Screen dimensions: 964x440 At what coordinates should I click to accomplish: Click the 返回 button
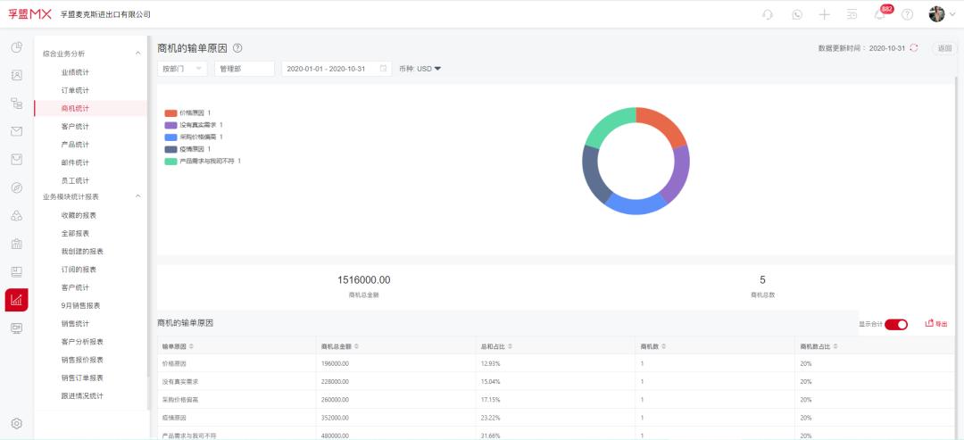pos(944,48)
